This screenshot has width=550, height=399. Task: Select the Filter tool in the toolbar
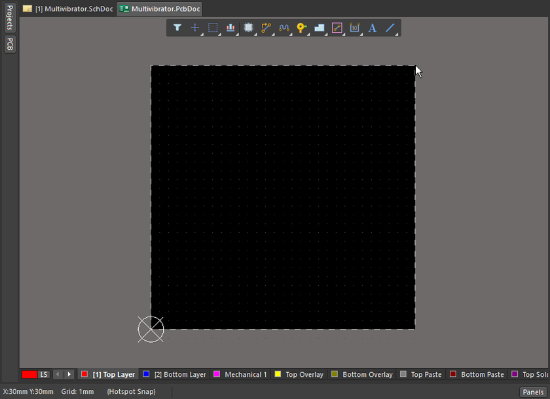click(177, 28)
